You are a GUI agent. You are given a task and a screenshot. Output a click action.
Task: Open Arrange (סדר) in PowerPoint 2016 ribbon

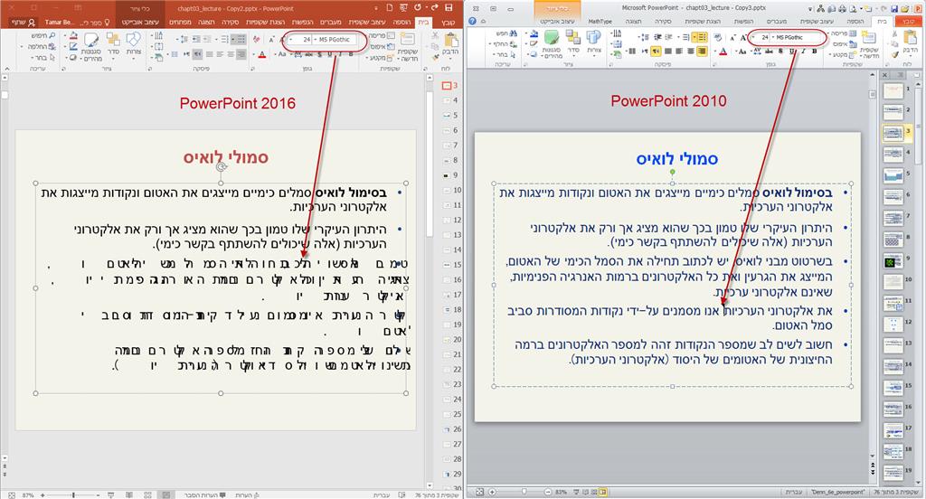113,45
